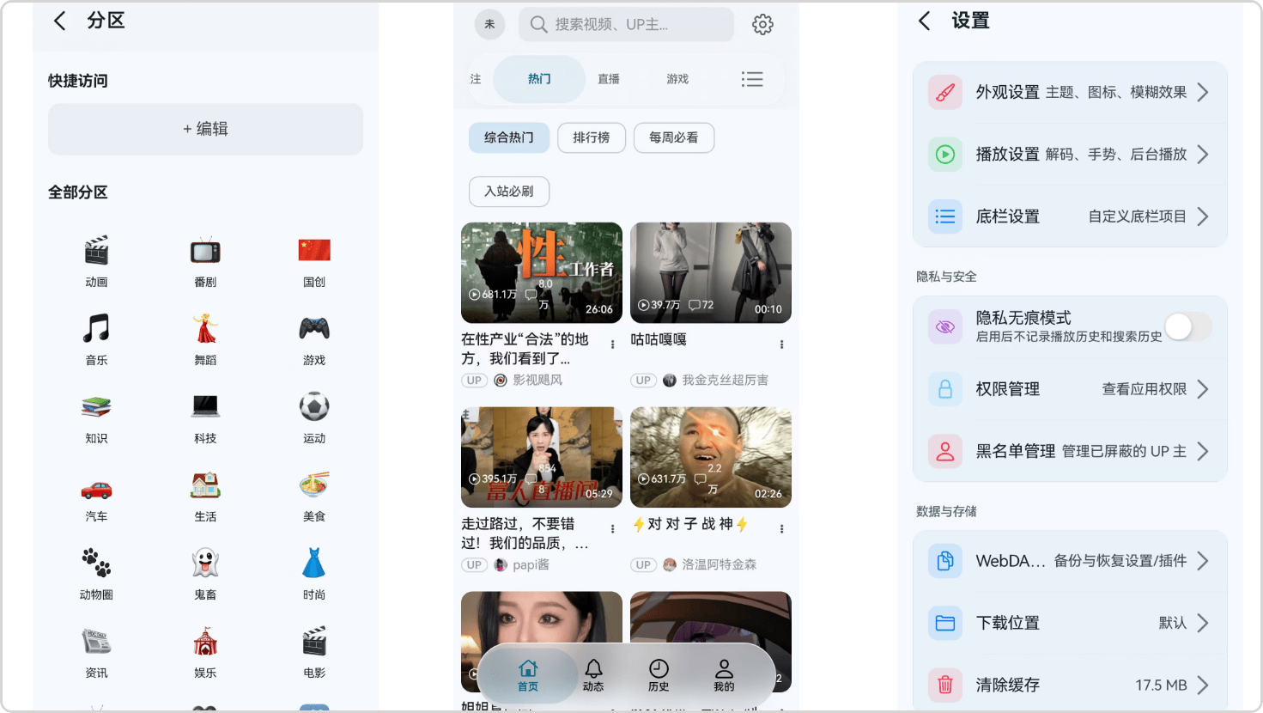
Task: Open the 音乐 music category icon
Action: pyautogui.click(x=96, y=329)
